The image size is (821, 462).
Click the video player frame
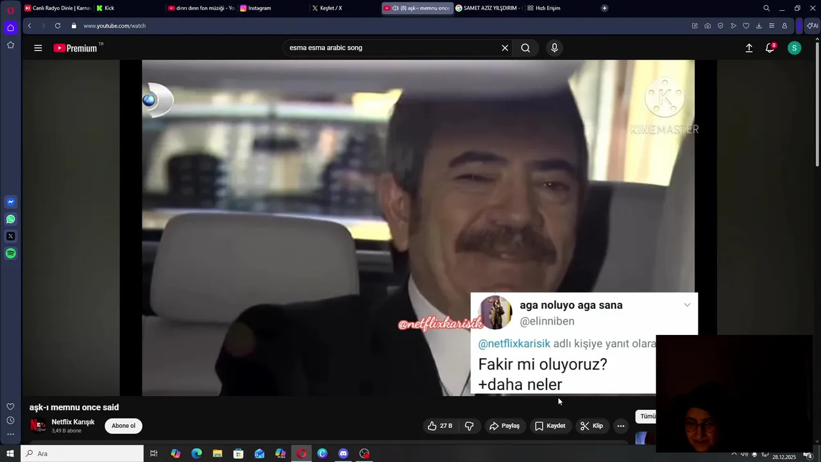point(418,228)
